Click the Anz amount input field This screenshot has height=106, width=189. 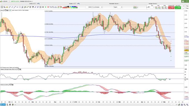152,7
